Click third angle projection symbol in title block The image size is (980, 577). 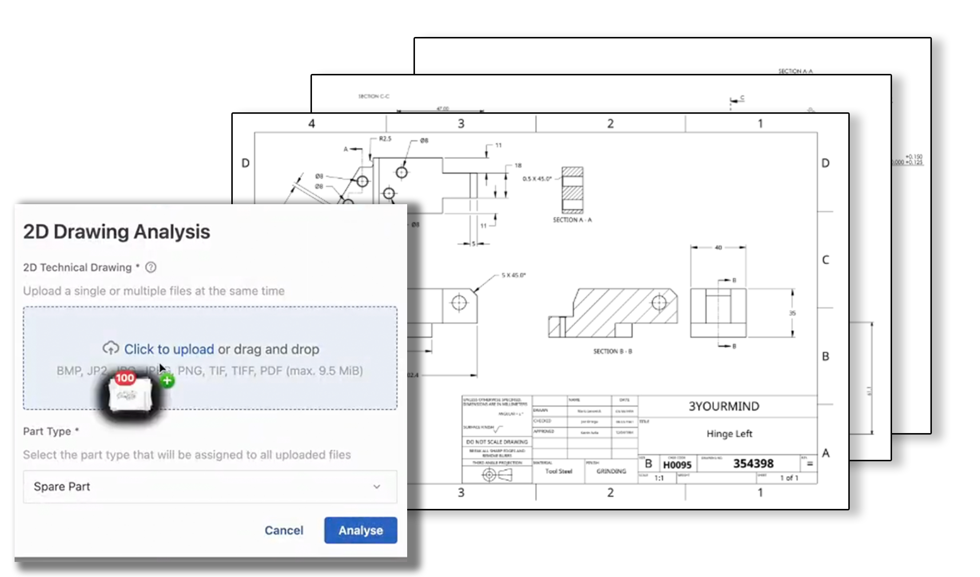point(497,474)
